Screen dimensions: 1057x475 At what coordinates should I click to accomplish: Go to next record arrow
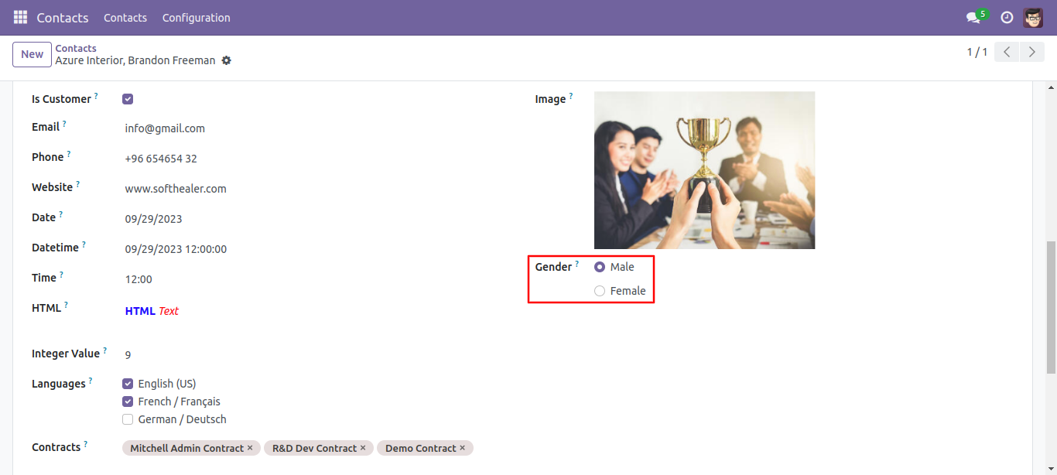pos(1031,52)
